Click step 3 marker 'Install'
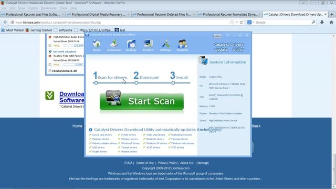The image size is (336, 189). [173, 83]
